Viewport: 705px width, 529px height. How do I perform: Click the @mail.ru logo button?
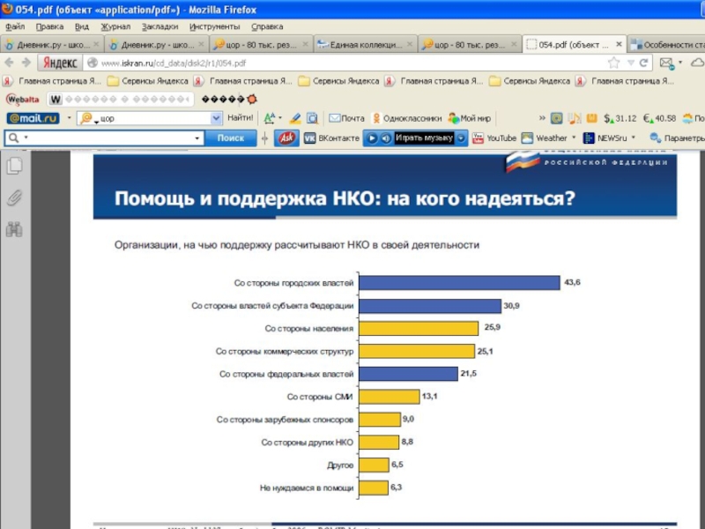pos(33,118)
